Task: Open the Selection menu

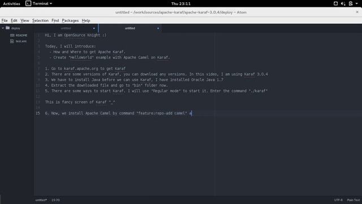Action: coord(40,20)
